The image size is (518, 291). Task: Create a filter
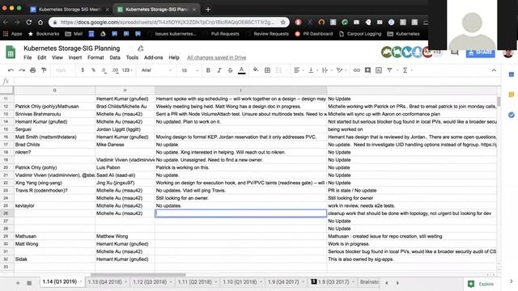390,70
